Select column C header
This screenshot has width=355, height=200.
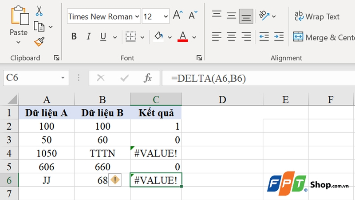click(156, 99)
